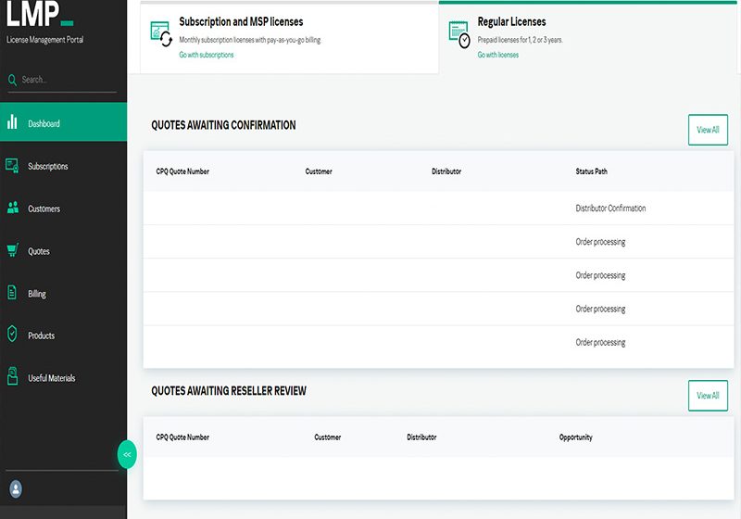Screen dimensions: 741x519
Task: Open the Quotes menu item
Action: (x=39, y=251)
